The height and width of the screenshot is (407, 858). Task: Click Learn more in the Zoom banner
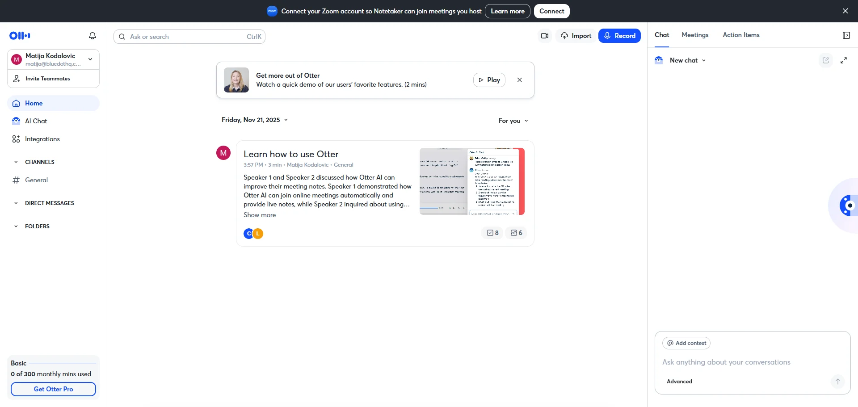508,11
